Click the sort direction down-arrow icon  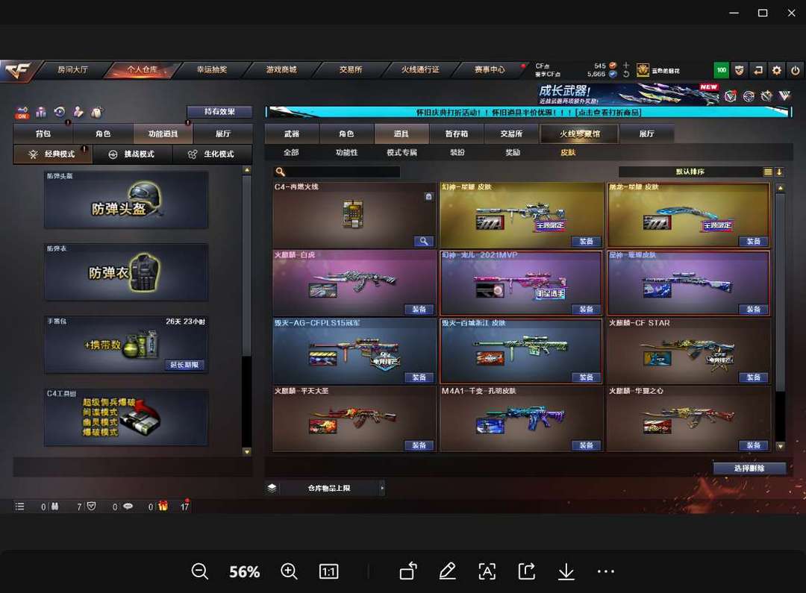coord(779,172)
